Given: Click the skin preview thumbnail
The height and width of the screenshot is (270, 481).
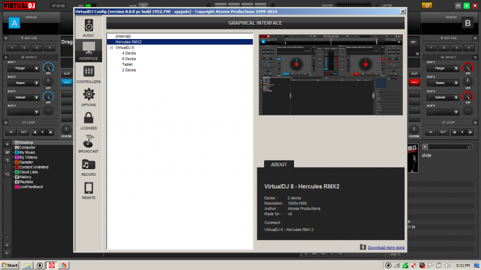Looking at the screenshot, I should pyautogui.click(x=331, y=74).
